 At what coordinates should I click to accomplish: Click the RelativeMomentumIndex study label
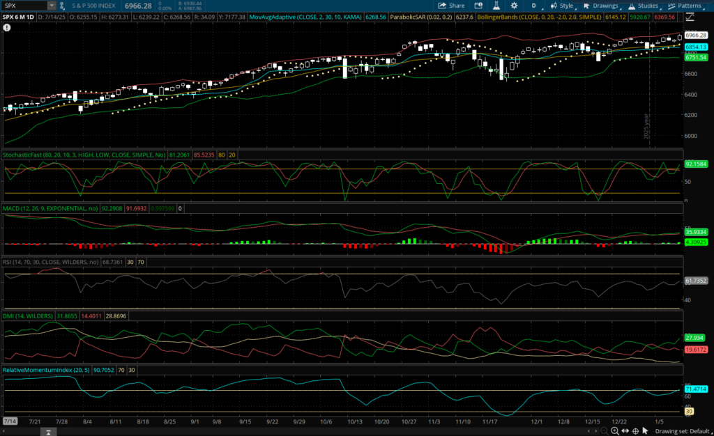35,369
